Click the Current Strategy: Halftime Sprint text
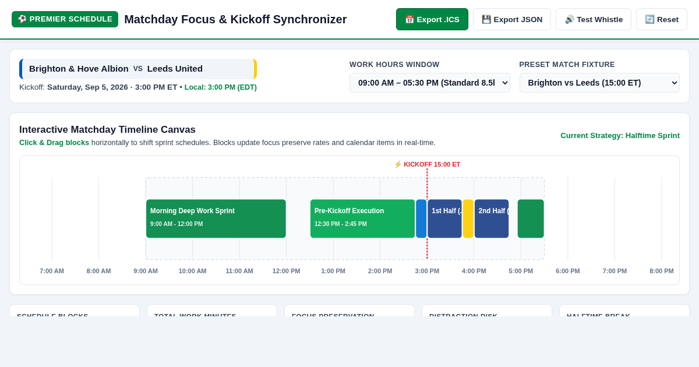This screenshot has height=367, width=699. pyautogui.click(x=620, y=135)
